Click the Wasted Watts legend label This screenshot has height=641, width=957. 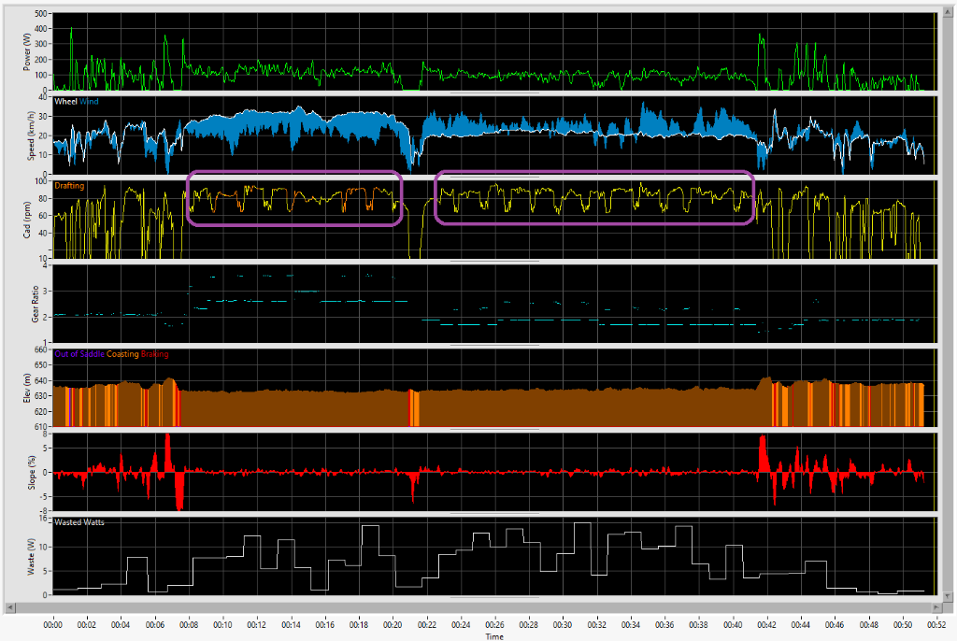click(79, 522)
